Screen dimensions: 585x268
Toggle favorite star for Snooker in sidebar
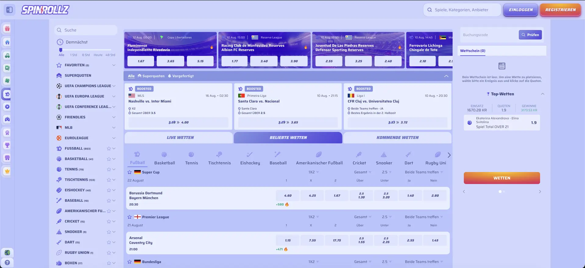coord(109,232)
